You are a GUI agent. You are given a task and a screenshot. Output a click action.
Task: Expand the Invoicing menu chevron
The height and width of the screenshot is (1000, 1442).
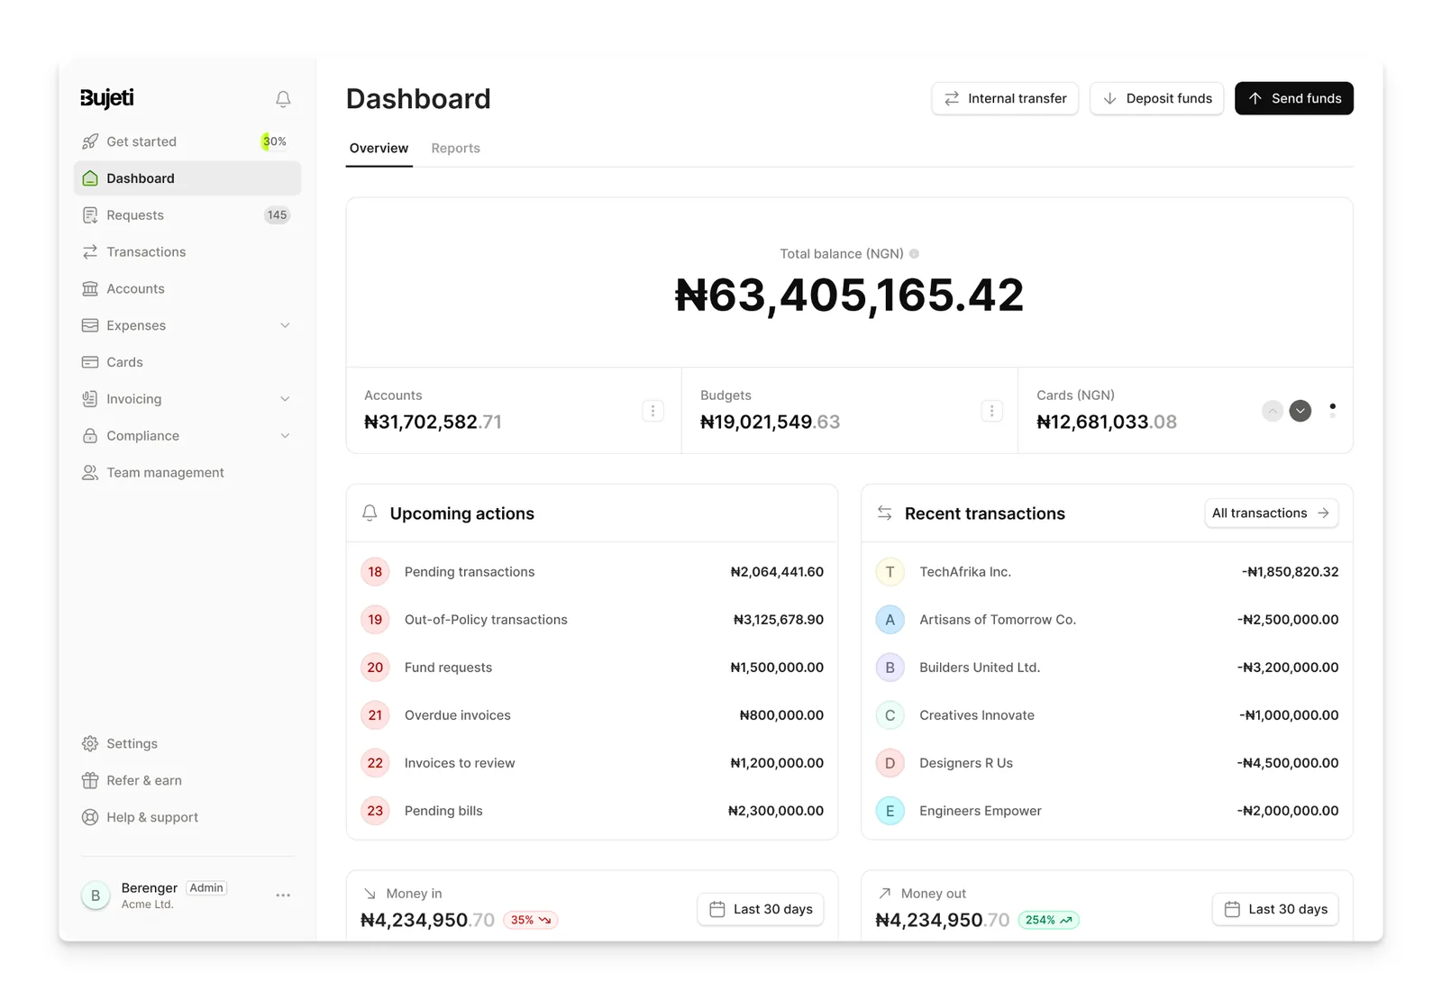point(285,399)
